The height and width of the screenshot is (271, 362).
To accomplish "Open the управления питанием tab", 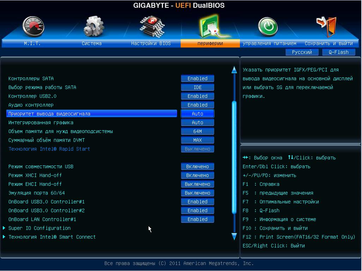I will pyautogui.click(x=270, y=43).
